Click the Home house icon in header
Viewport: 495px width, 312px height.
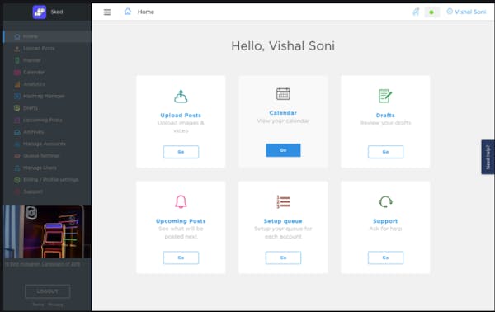pos(128,12)
